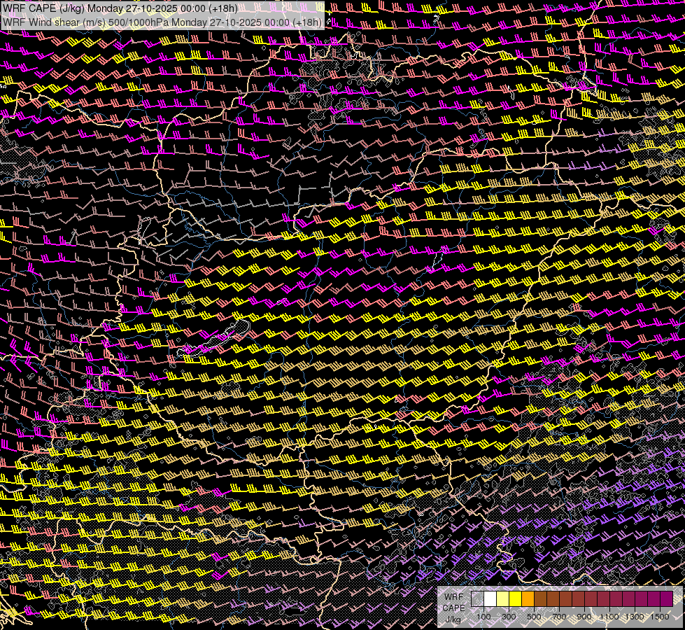Image resolution: width=685 pixels, height=630 pixels.
Task: Click the J/kg unit label in legend
Action: pyautogui.click(x=453, y=619)
